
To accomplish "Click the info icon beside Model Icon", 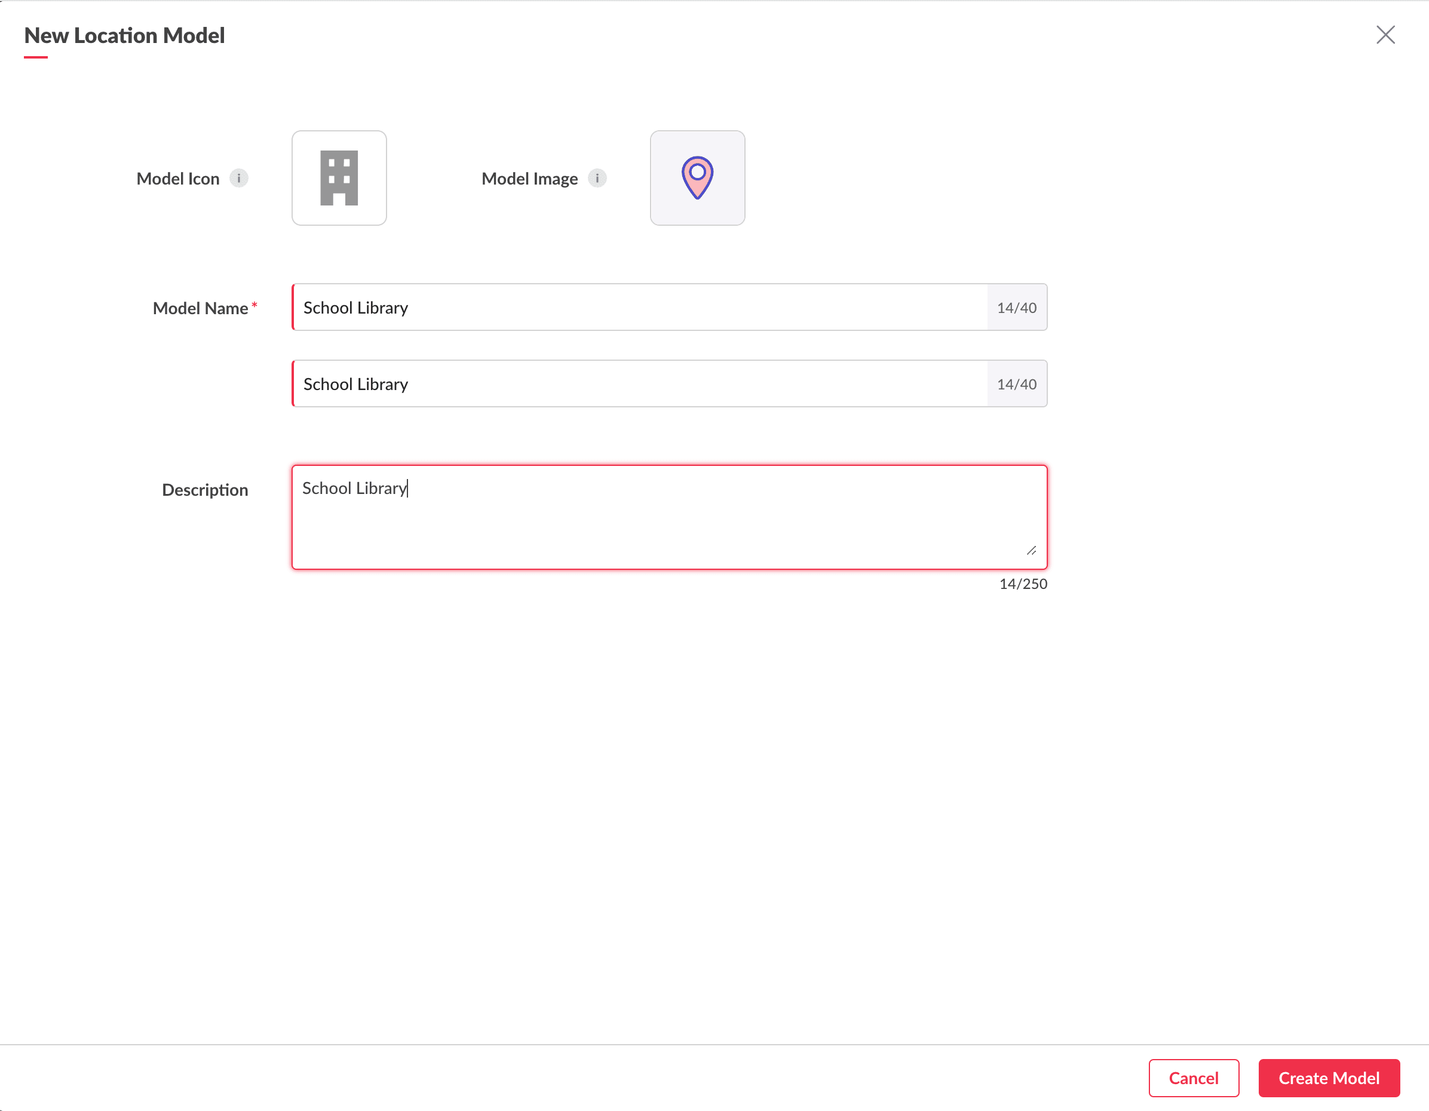I will pyautogui.click(x=239, y=178).
